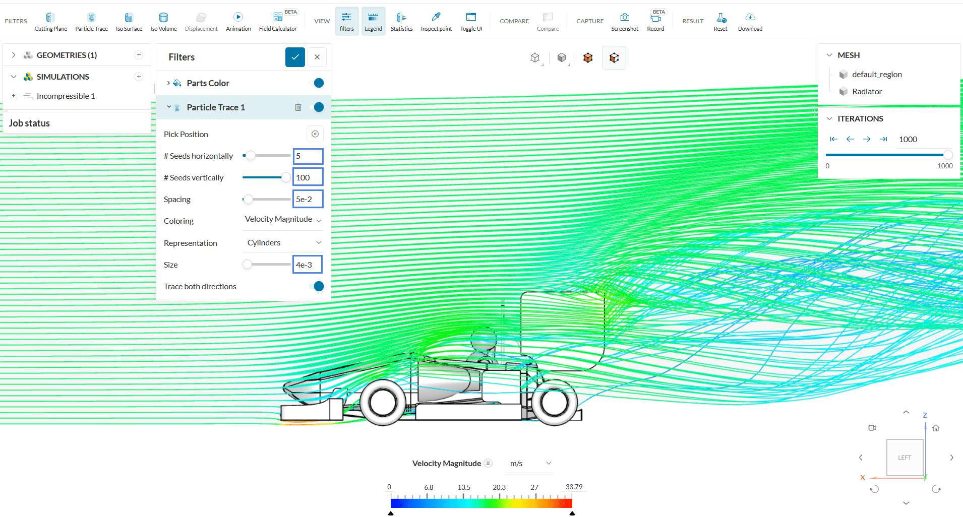Select the Radiator mesh region
The image size is (963, 517).
(867, 92)
